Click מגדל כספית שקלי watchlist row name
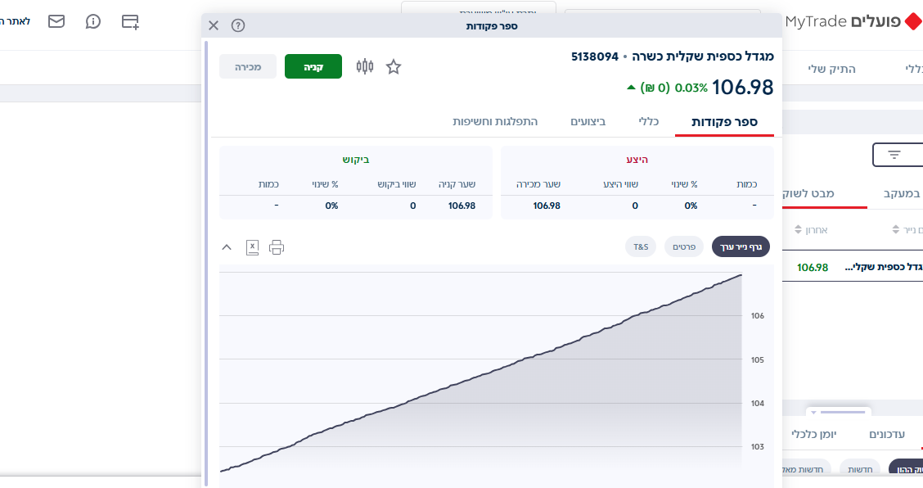The image size is (923, 488). point(884,268)
